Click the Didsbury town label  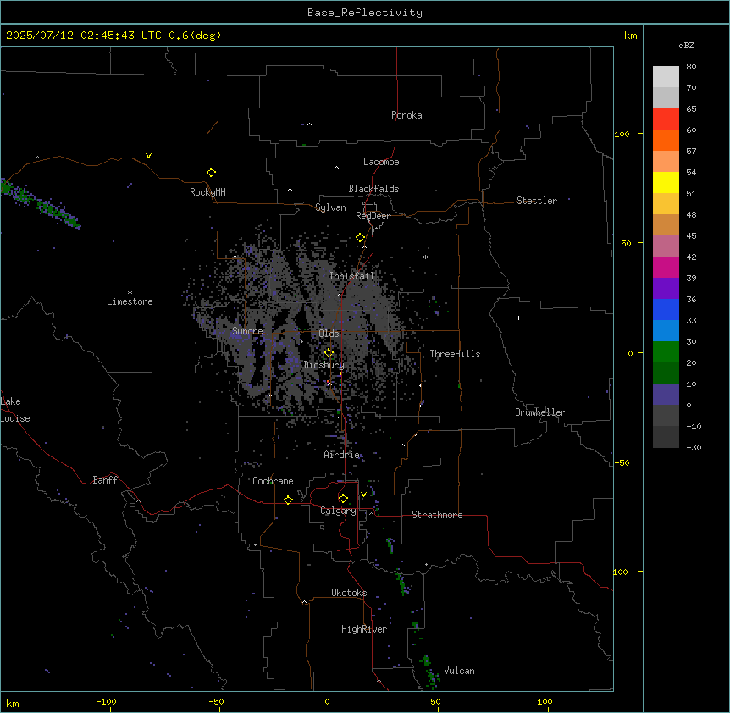[324, 365]
